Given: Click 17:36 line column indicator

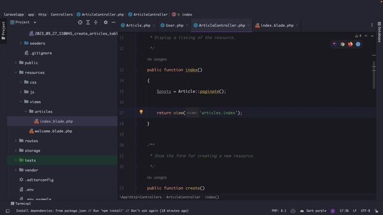Looking at the screenshot, I should (x=344, y=211).
